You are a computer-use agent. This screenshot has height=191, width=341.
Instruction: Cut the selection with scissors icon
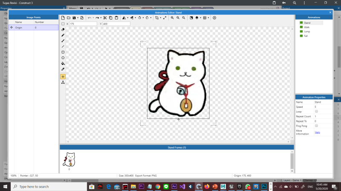pos(105,18)
